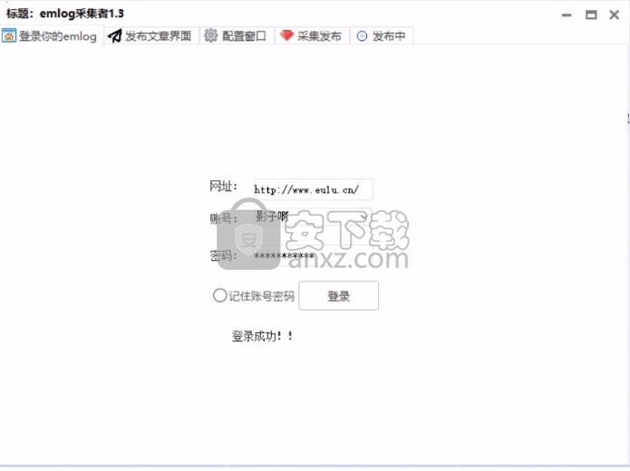630x471 pixels.
Task: Open the 发布文章界面 tab
Action: point(158,35)
